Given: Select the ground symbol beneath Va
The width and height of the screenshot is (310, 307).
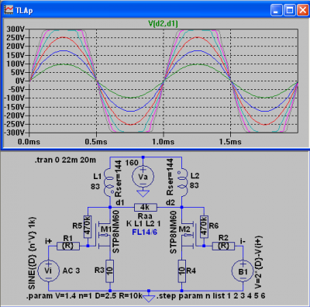Looking at the screenshot, I should tap(143, 194).
